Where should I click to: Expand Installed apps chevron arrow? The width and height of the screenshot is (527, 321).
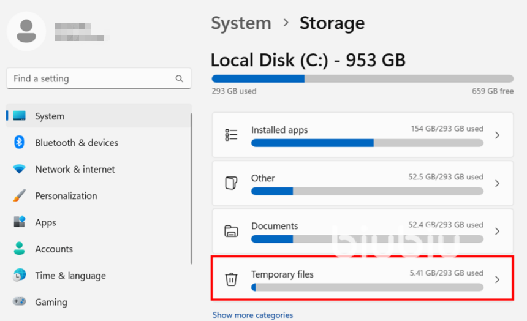(497, 135)
